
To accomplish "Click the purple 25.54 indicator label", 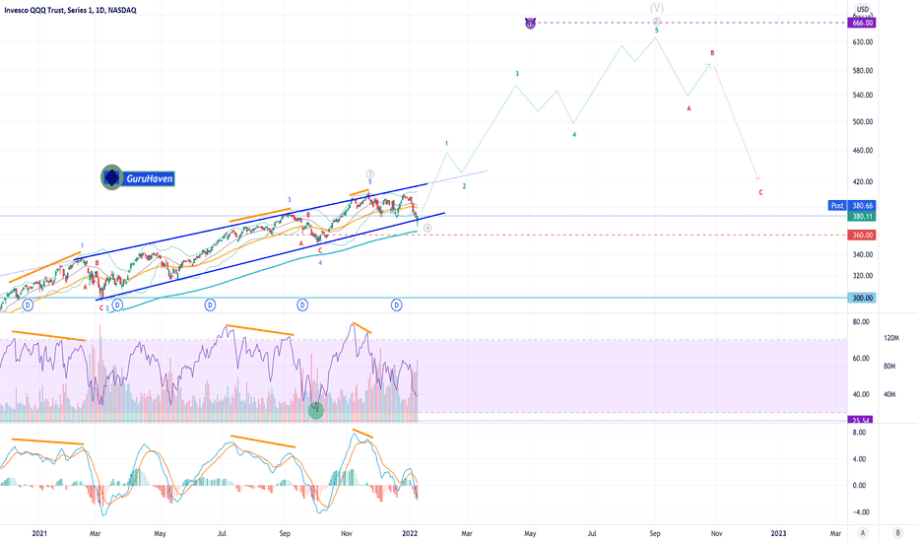I will [x=862, y=420].
